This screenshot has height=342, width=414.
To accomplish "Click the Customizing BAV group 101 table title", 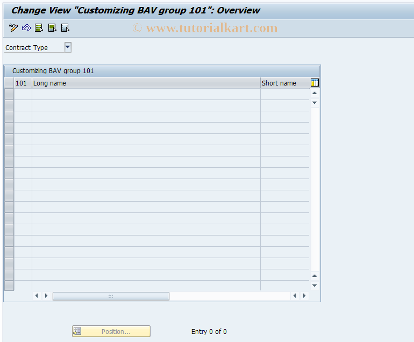I will 53,71.
